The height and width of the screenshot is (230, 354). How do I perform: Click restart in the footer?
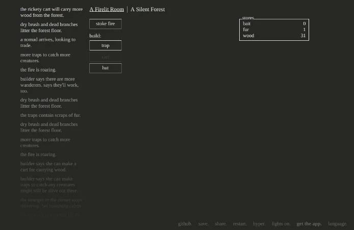pyautogui.click(x=240, y=224)
